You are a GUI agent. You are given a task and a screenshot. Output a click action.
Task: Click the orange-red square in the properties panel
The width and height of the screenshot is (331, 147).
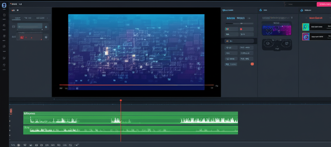pos(252,64)
